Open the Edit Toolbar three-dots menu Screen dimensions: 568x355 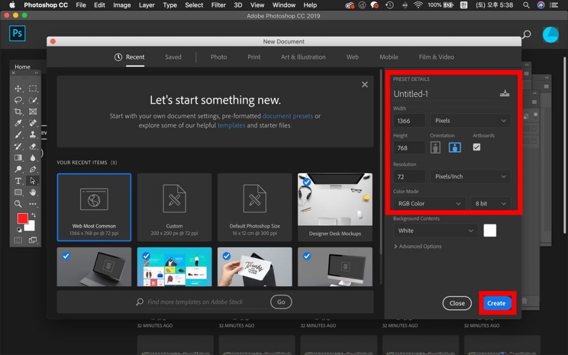point(33,204)
